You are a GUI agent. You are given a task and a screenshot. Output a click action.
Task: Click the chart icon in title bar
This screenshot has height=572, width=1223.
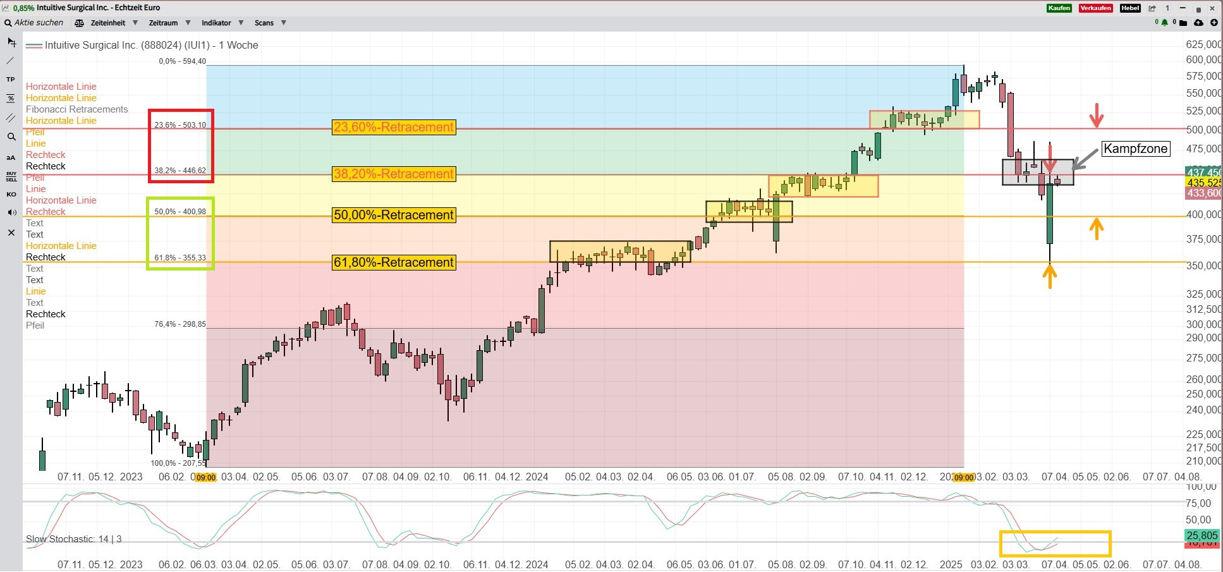coord(6,8)
